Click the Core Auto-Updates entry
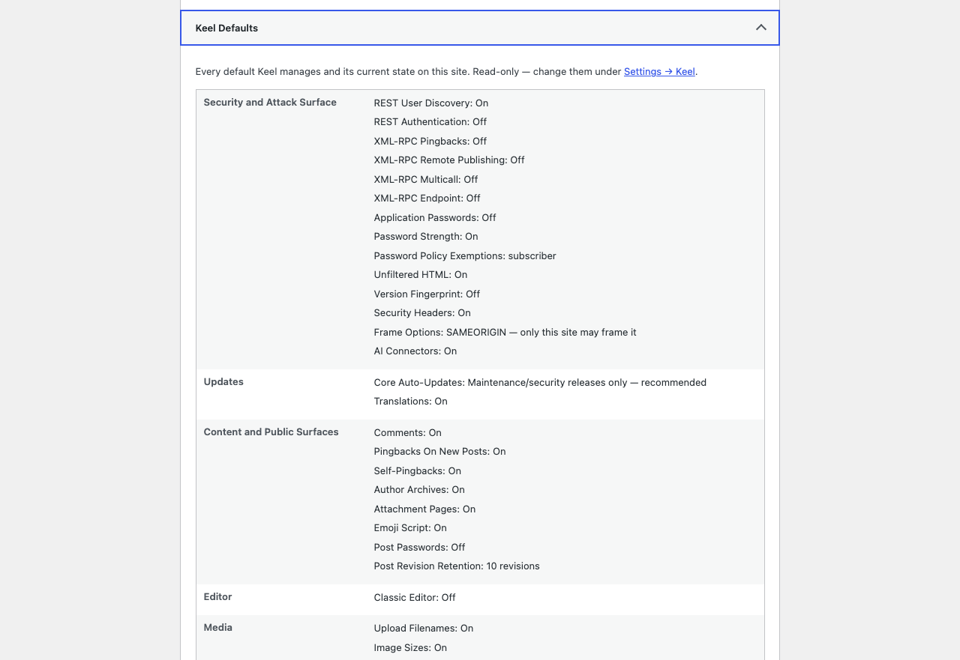960x660 pixels. coord(540,383)
